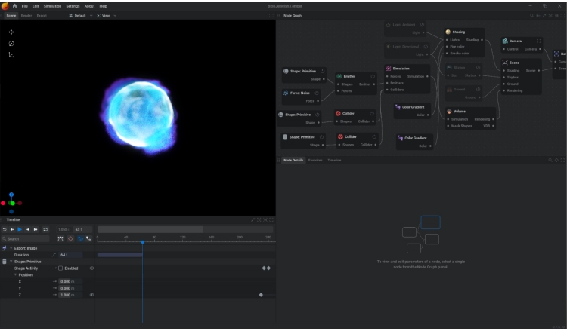Toggle loop playback in the timeline
Image resolution: width=567 pixels, height=331 pixels.
45,229
